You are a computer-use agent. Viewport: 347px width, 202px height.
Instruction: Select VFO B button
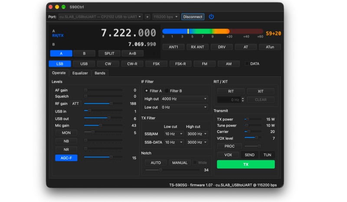[x=84, y=53]
